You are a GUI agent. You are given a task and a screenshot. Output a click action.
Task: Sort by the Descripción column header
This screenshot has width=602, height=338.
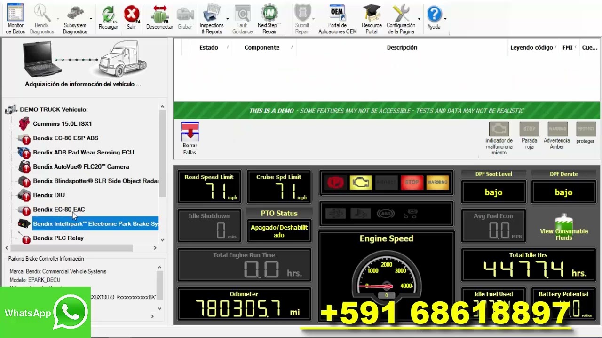[402, 47]
